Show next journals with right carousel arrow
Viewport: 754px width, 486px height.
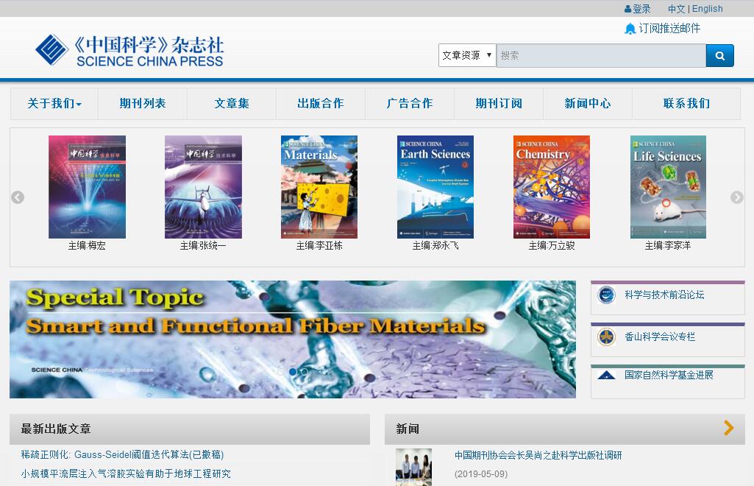pyautogui.click(x=736, y=197)
